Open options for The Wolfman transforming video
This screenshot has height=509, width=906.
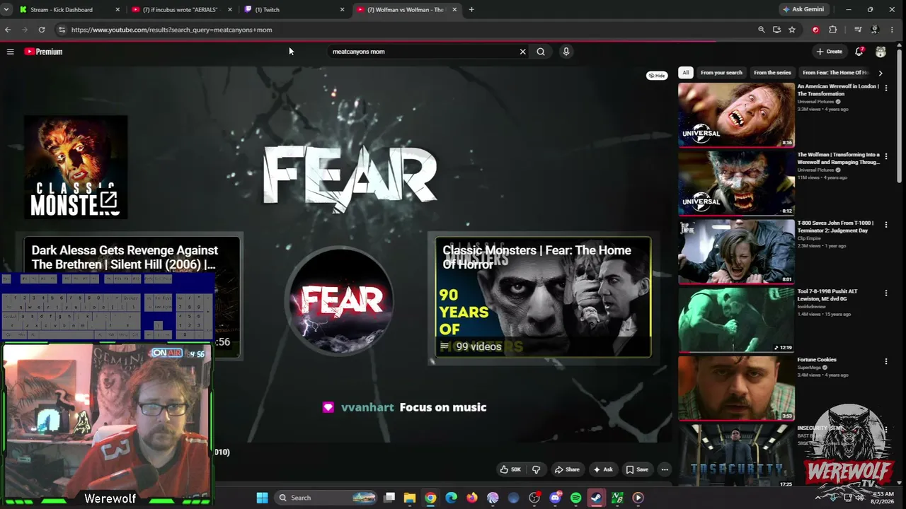pos(886,156)
